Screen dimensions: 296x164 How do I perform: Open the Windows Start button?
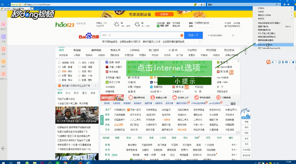pos(3,162)
